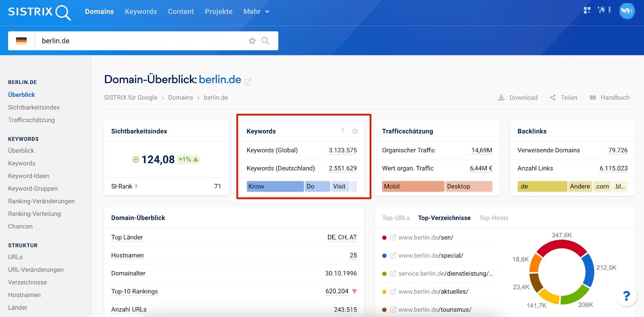The image size is (644, 317).
Task: Click the SI-Rank help question mark
Action: (x=136, y=186)
